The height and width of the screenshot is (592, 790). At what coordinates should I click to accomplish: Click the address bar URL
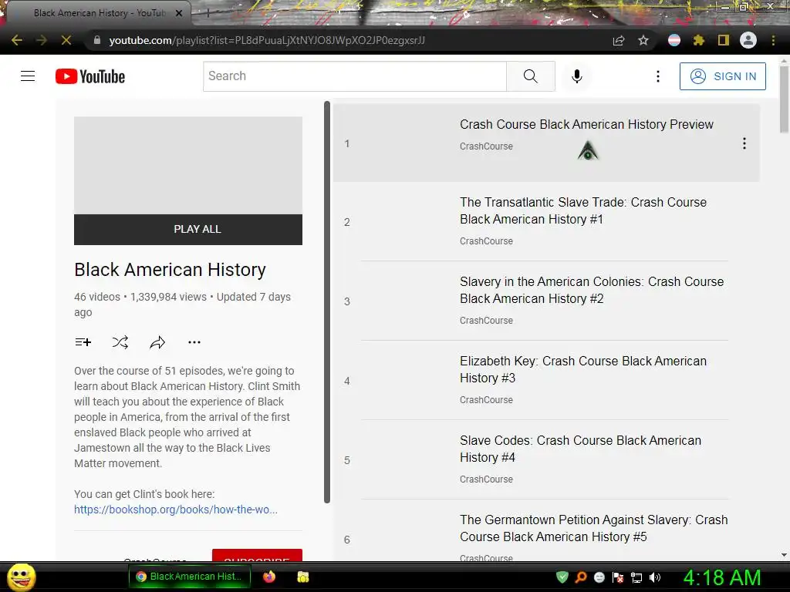267,40
